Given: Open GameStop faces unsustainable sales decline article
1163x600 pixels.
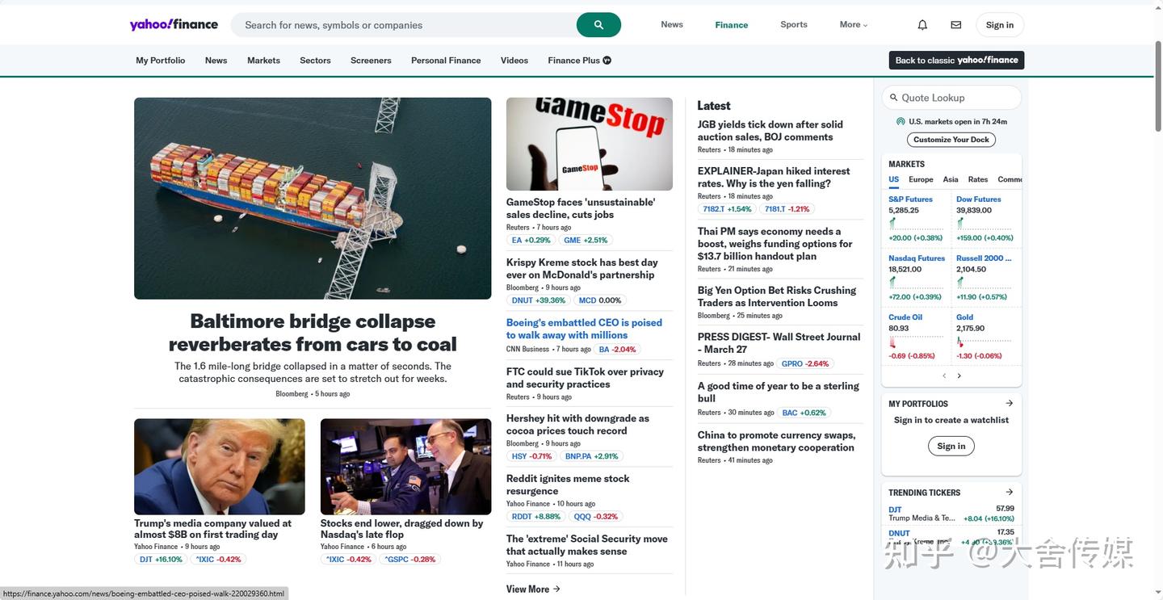Looking at the screenshot, I should 581,208.
